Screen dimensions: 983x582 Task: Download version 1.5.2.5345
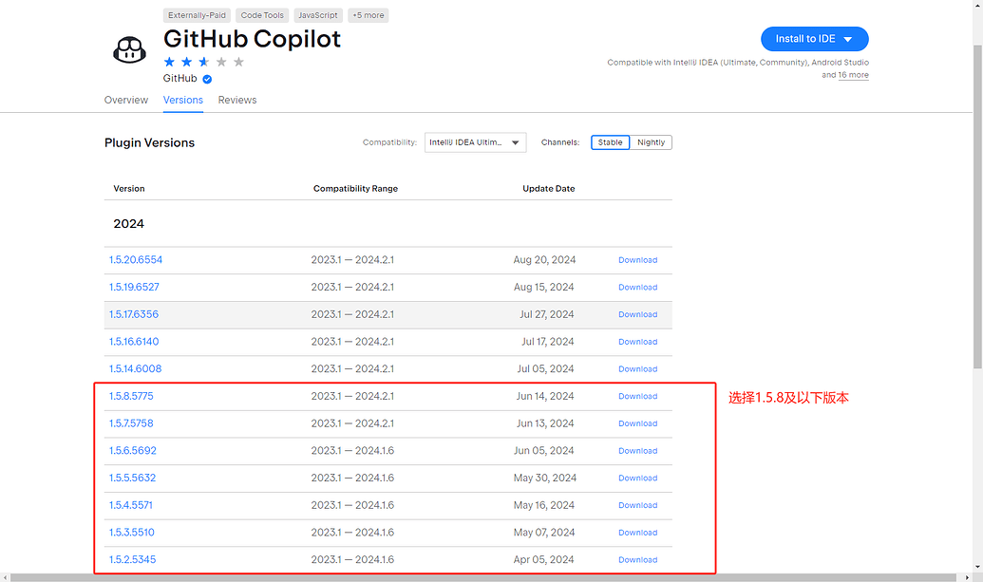click(x=637, y=559)
